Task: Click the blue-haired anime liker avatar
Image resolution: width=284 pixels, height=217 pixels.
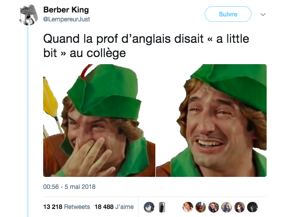Action: (x=149, y=207)
